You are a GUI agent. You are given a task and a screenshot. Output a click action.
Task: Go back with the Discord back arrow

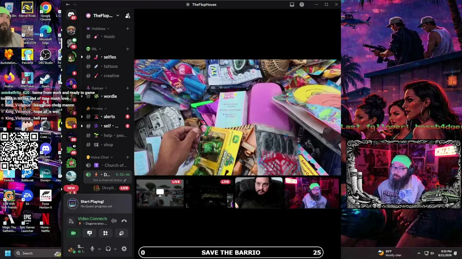[68, 5]
